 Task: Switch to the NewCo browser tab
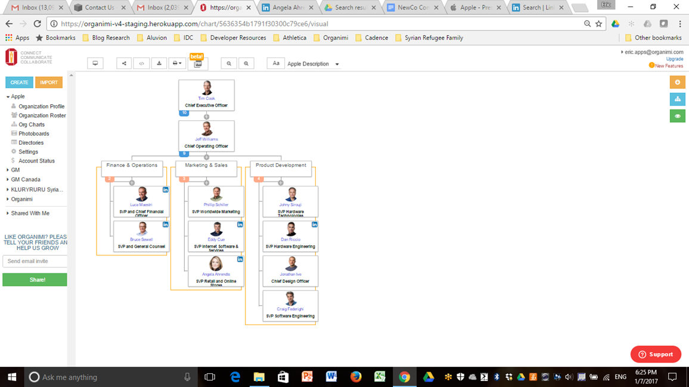coord(413,8)
